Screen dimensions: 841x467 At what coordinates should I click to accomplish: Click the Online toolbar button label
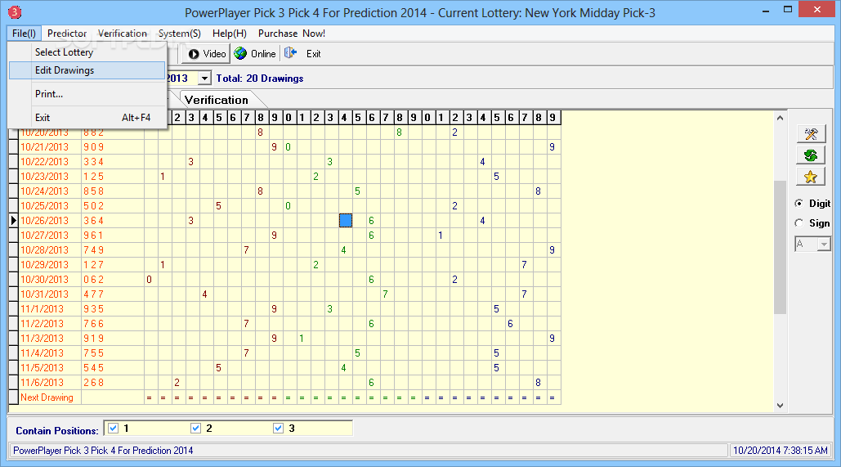coord(263,54)
